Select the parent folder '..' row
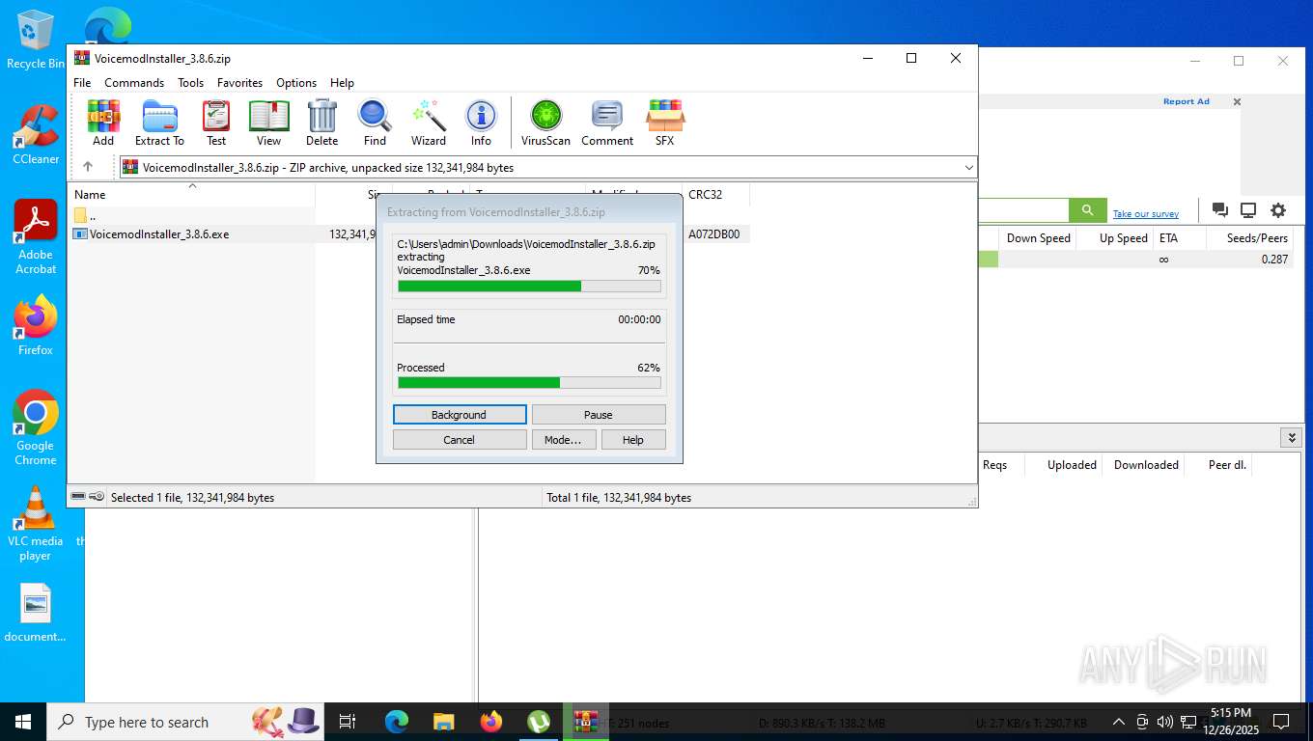Image resolution: width=1313 pixels, height=741 pixels. pos(191,215)
